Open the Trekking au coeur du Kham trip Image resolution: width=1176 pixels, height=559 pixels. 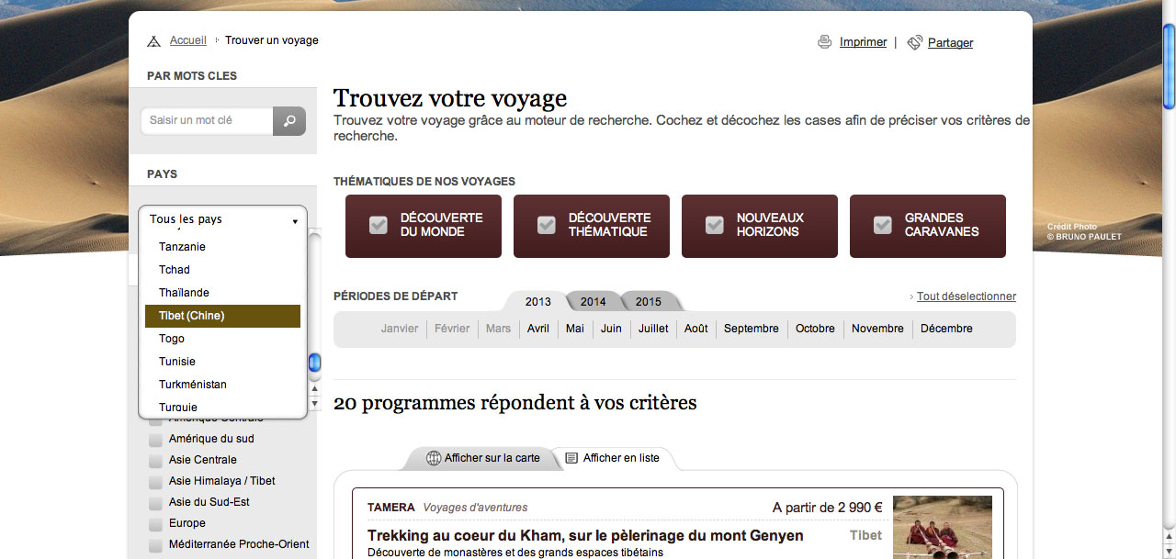585,535
